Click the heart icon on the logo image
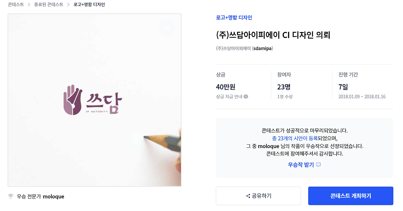Screen dimensions: 403x211 [x=167, y=28]
